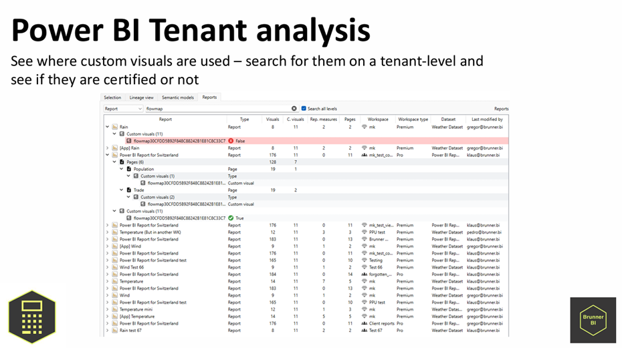Click the Population page icon
622x348 pixels.
pyautogui.click(x=129, y=169)
